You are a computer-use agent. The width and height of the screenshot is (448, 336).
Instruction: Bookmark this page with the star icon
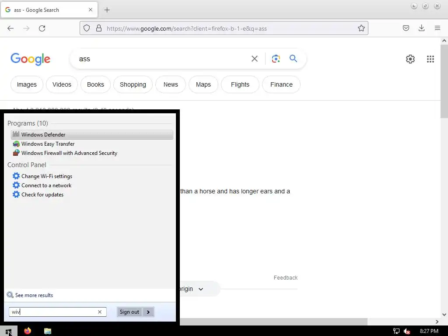(x=361, y=28)
